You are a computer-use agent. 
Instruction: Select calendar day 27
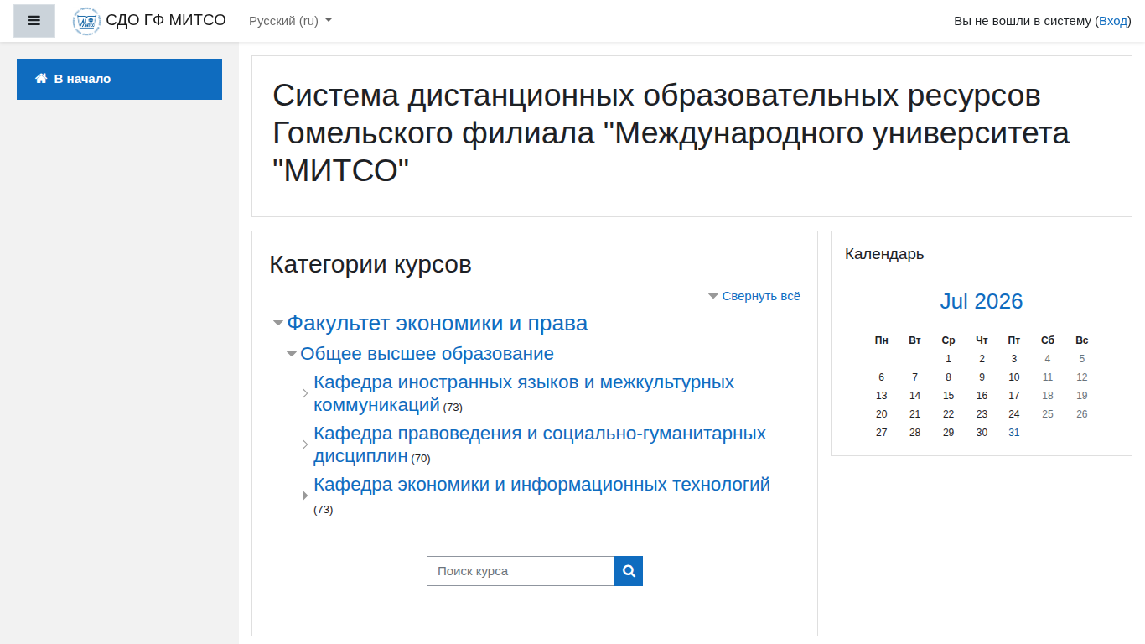point(881,433)
